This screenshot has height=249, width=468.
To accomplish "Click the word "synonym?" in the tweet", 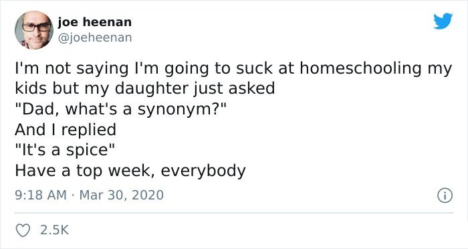I will coord(180,110).
